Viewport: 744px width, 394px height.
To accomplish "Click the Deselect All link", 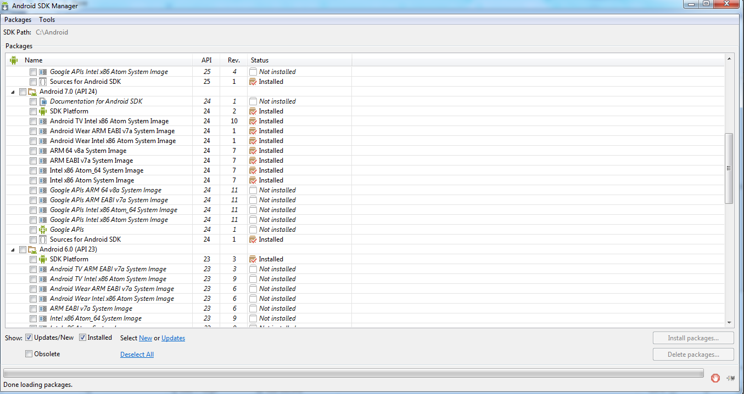I will 137,355.
